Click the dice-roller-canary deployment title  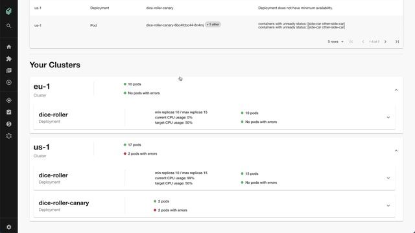coord(64,203)
